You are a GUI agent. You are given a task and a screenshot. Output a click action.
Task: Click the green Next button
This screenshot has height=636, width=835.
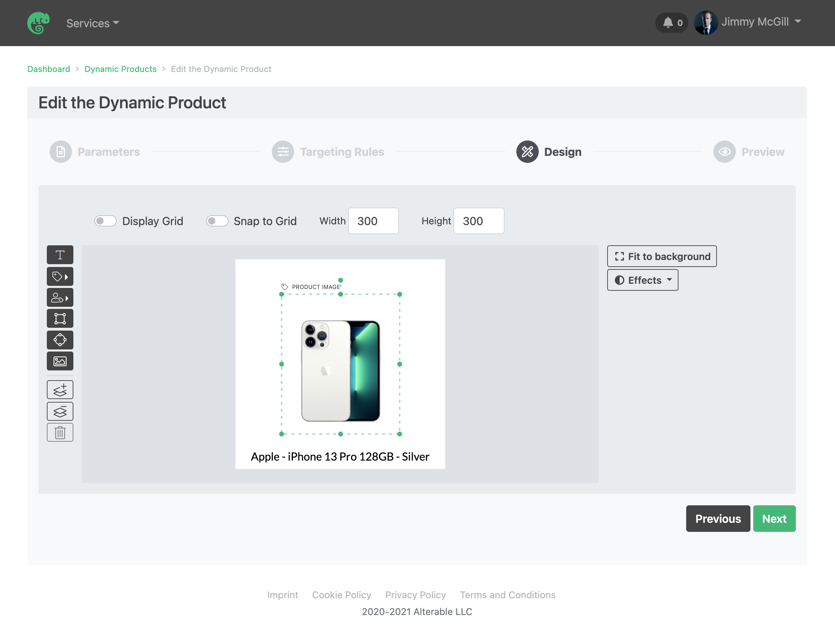[774, 519]
